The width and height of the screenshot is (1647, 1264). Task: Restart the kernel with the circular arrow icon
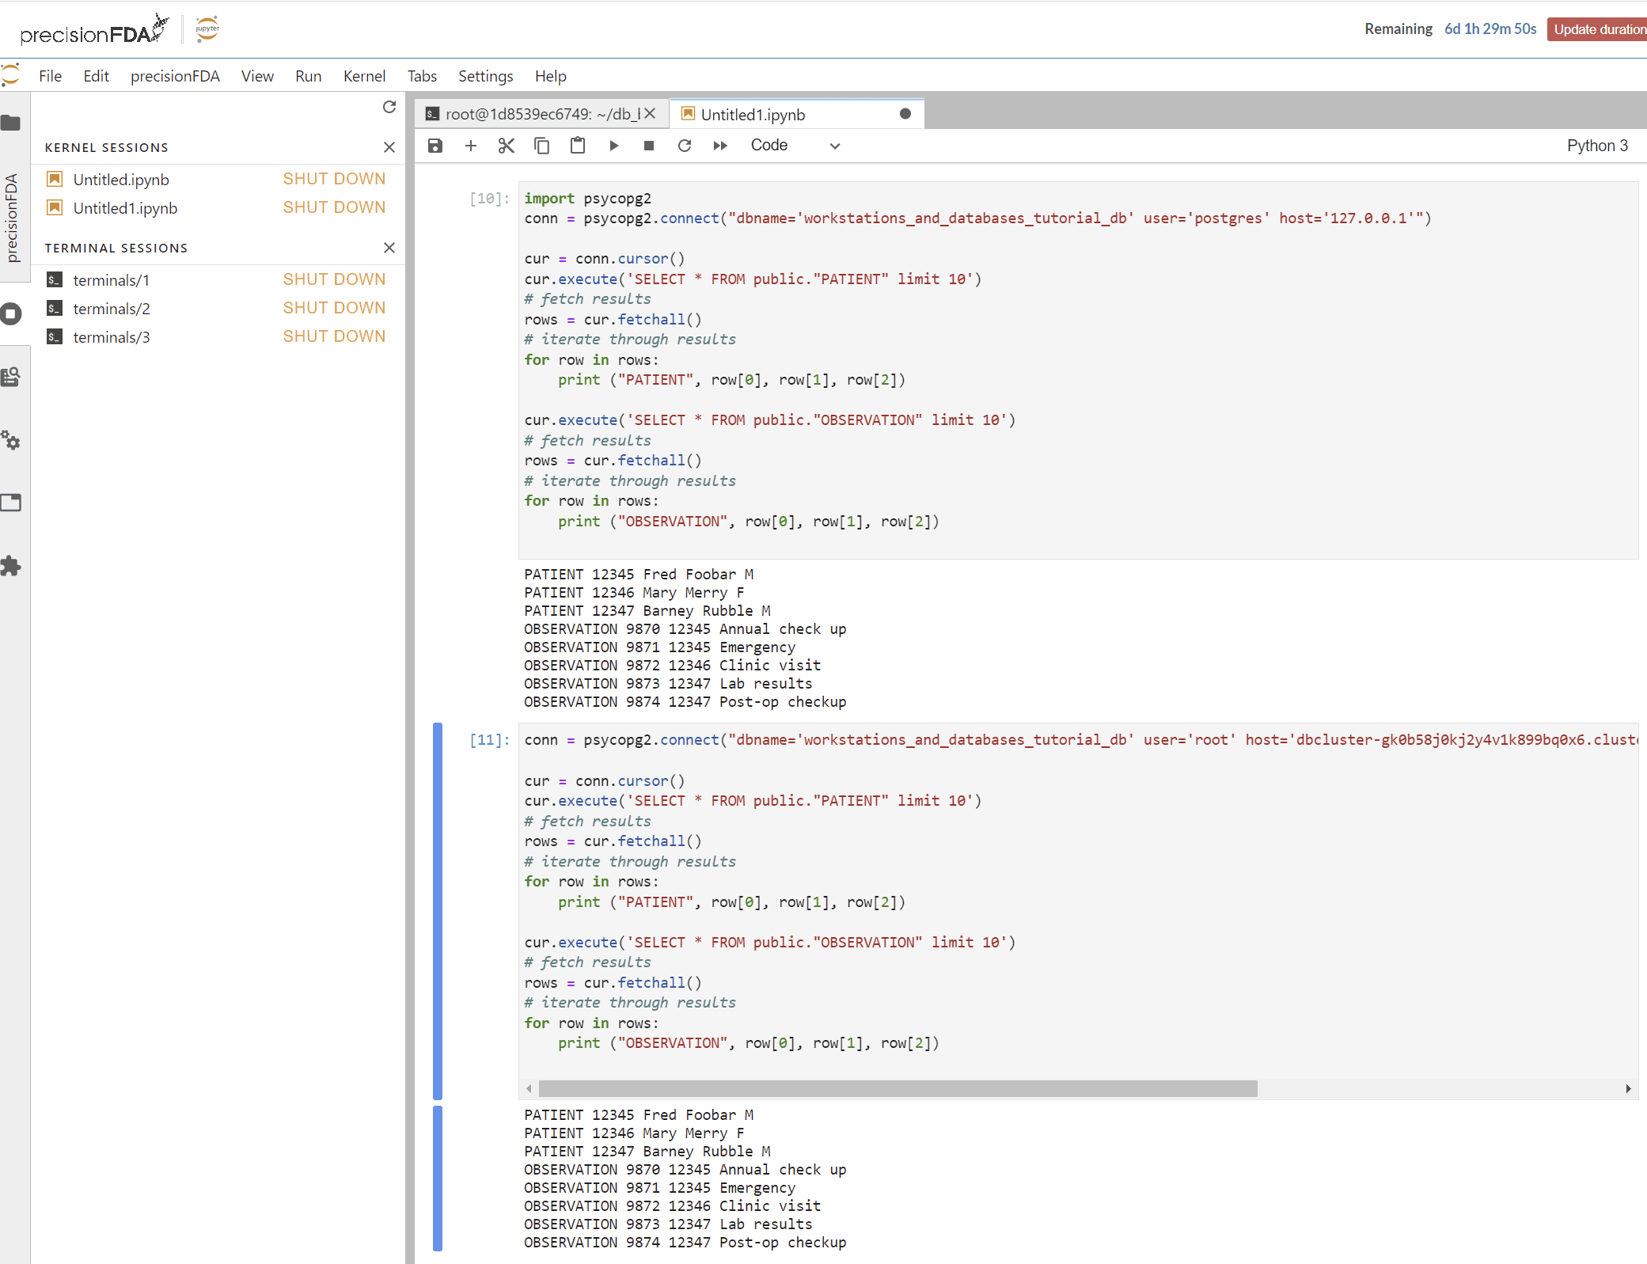(685, 146)
